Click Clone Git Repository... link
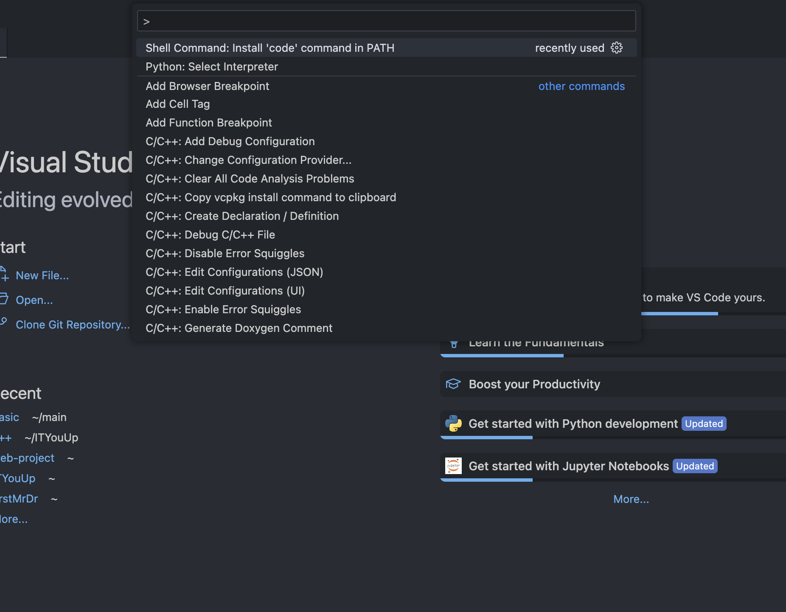Screen dimensions: 786x612 [73, 325]
